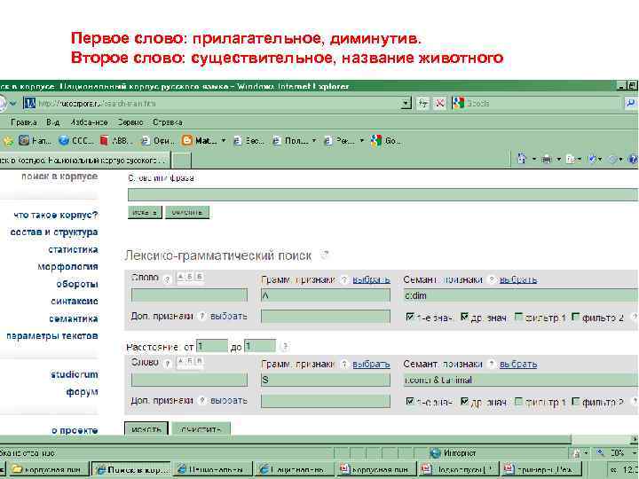Open the zoom level dropdown in status bar

pos(634,453)
